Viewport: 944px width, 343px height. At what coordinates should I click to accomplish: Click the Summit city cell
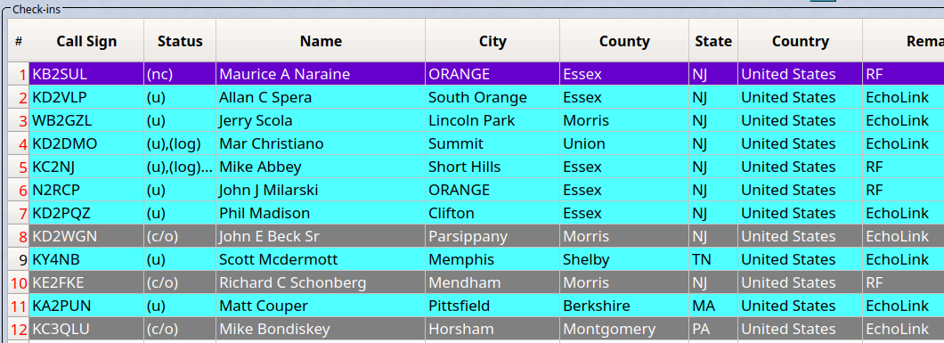pyautogui.click(x=492, y=143)
